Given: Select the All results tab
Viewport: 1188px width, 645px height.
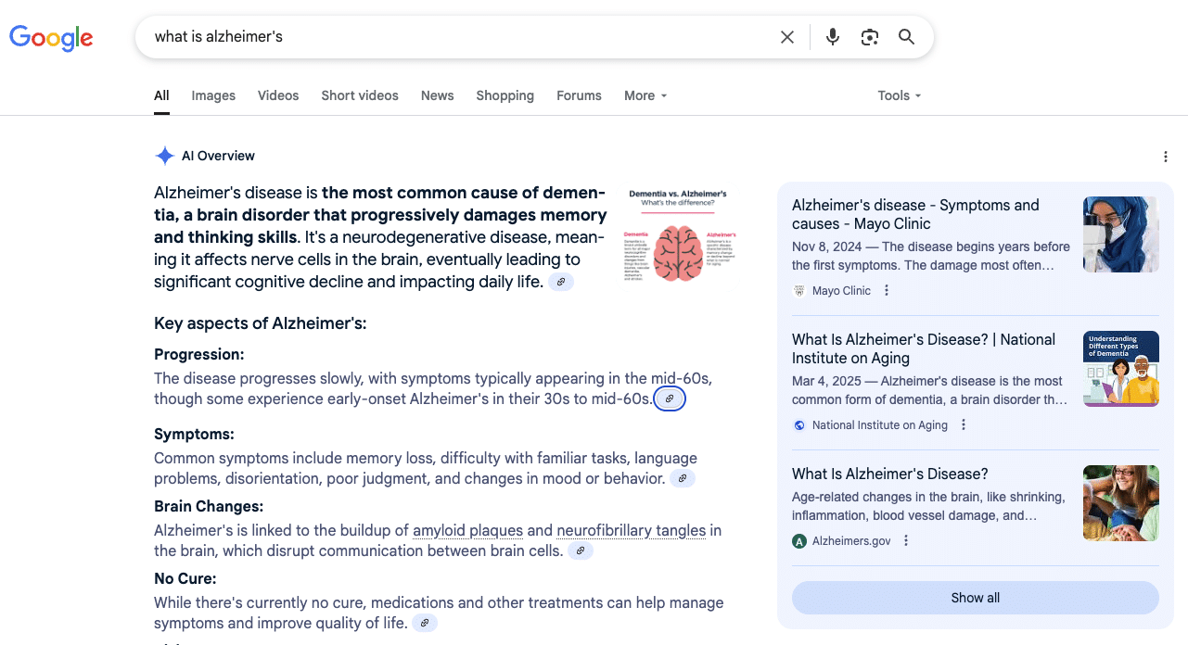Looking at the screenshot, I should coord(161,95).
